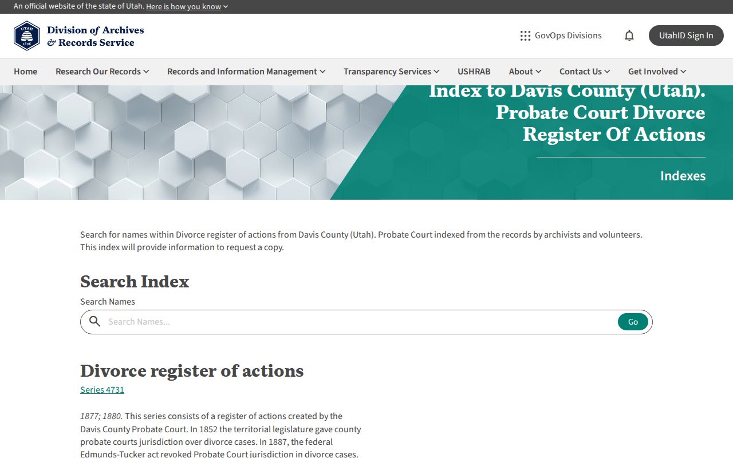Click the Utah state seal logo

click(x=27, y=36)
